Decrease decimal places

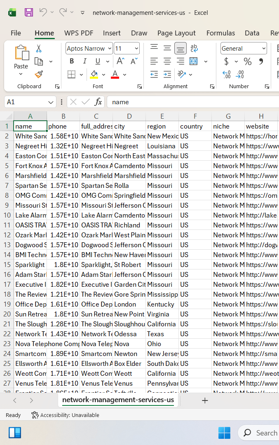click(240, 74)
